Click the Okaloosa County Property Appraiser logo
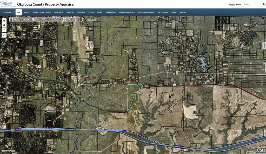The width and height of the screenshot is (266, 154). [8, 4]
